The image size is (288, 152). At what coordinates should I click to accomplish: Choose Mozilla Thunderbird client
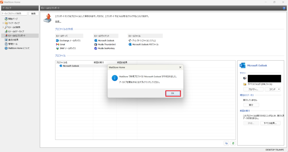107,45
